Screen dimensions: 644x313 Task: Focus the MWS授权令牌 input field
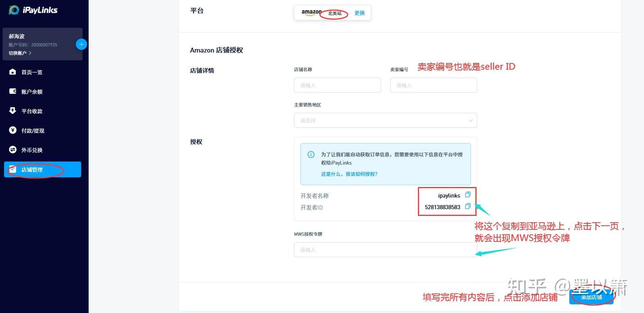coord(385,250)
